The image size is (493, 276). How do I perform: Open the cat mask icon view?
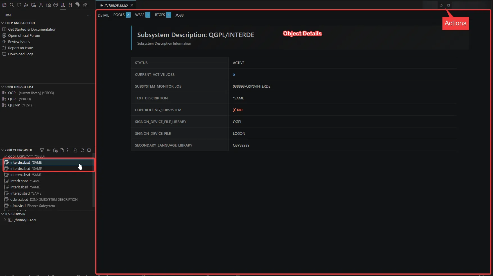click(x=19, y=5)
